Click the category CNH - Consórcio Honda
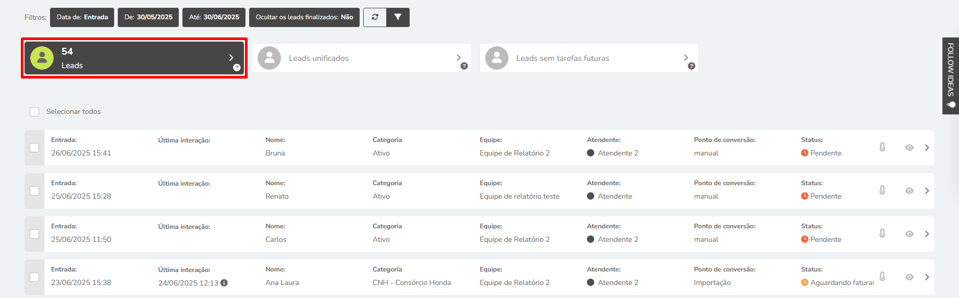 coord(412,282)
